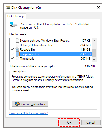Click the Disk Cleanup title bar icon
This screenshot has height=131, width=104.
click(8, 8)
